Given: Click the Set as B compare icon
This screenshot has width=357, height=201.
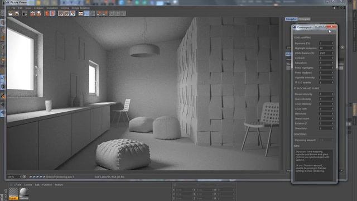Looking at the screenshot, I should coord(66,13).
